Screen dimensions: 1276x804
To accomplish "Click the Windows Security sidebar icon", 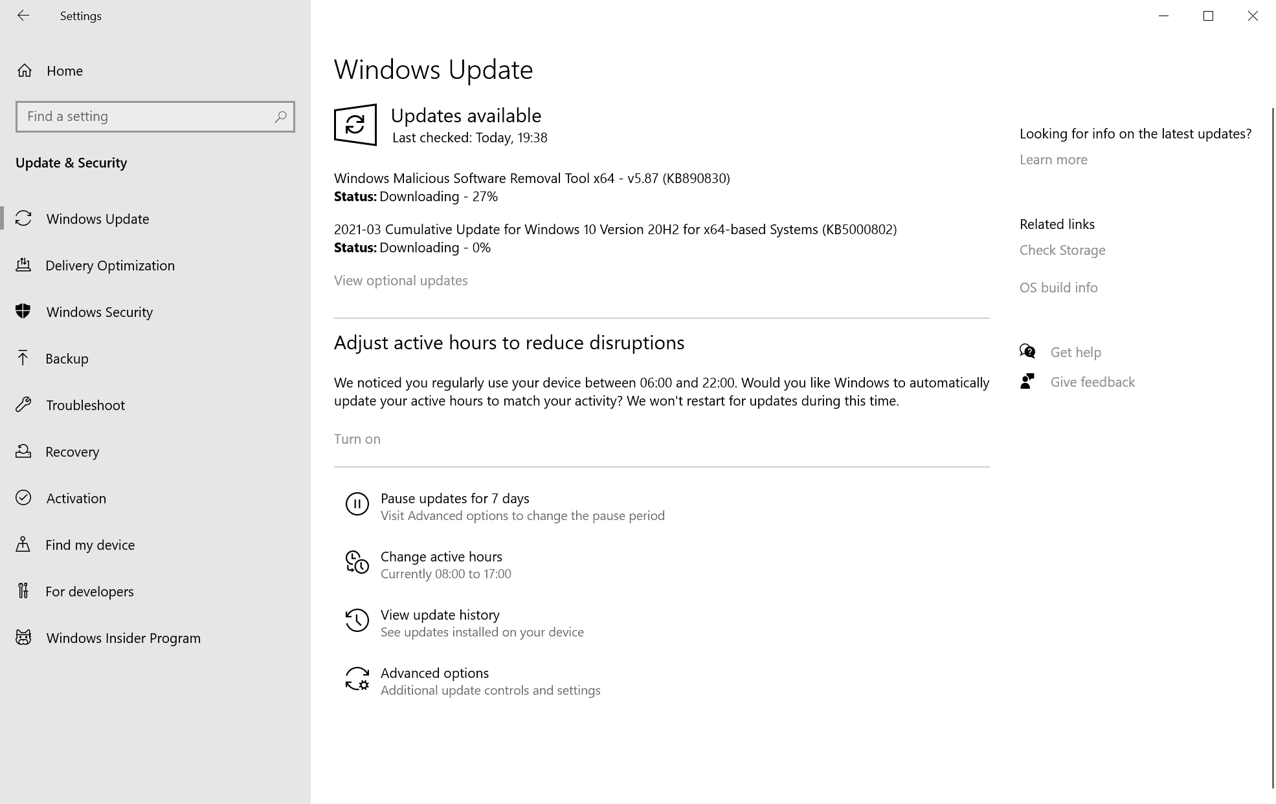I will point(25,311).
